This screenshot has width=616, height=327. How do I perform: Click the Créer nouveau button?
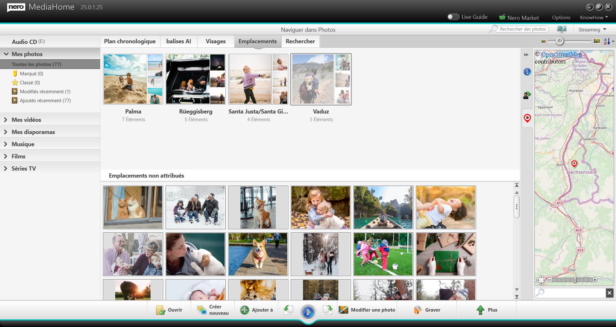(x=213, y=310)
